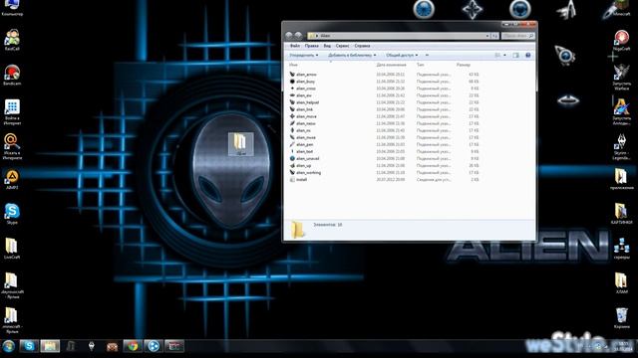This screenshot has height=358, width=638.
Task: Open Explorer from the taskbar
Action: (x=50, y=346)
